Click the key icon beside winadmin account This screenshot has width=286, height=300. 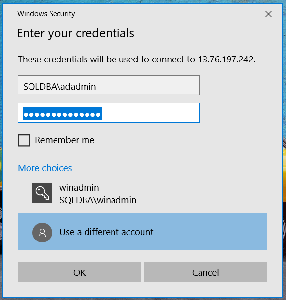coord(42,193)
